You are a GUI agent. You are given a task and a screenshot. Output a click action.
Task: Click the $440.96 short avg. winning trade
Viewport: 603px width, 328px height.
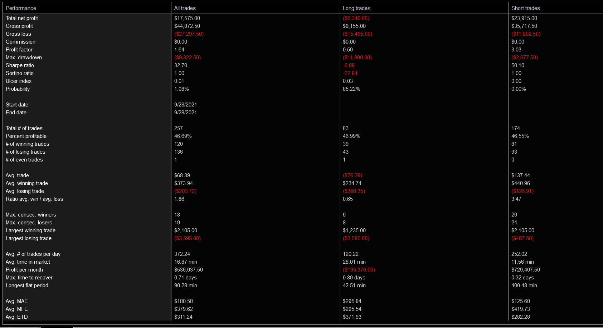tap(521, 183)
